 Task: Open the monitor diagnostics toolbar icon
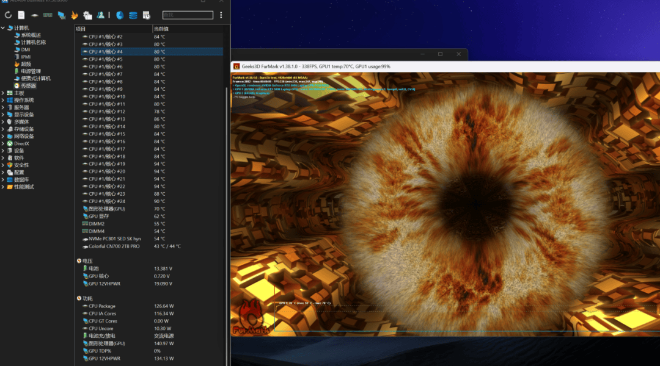click(x=62, y=15)
